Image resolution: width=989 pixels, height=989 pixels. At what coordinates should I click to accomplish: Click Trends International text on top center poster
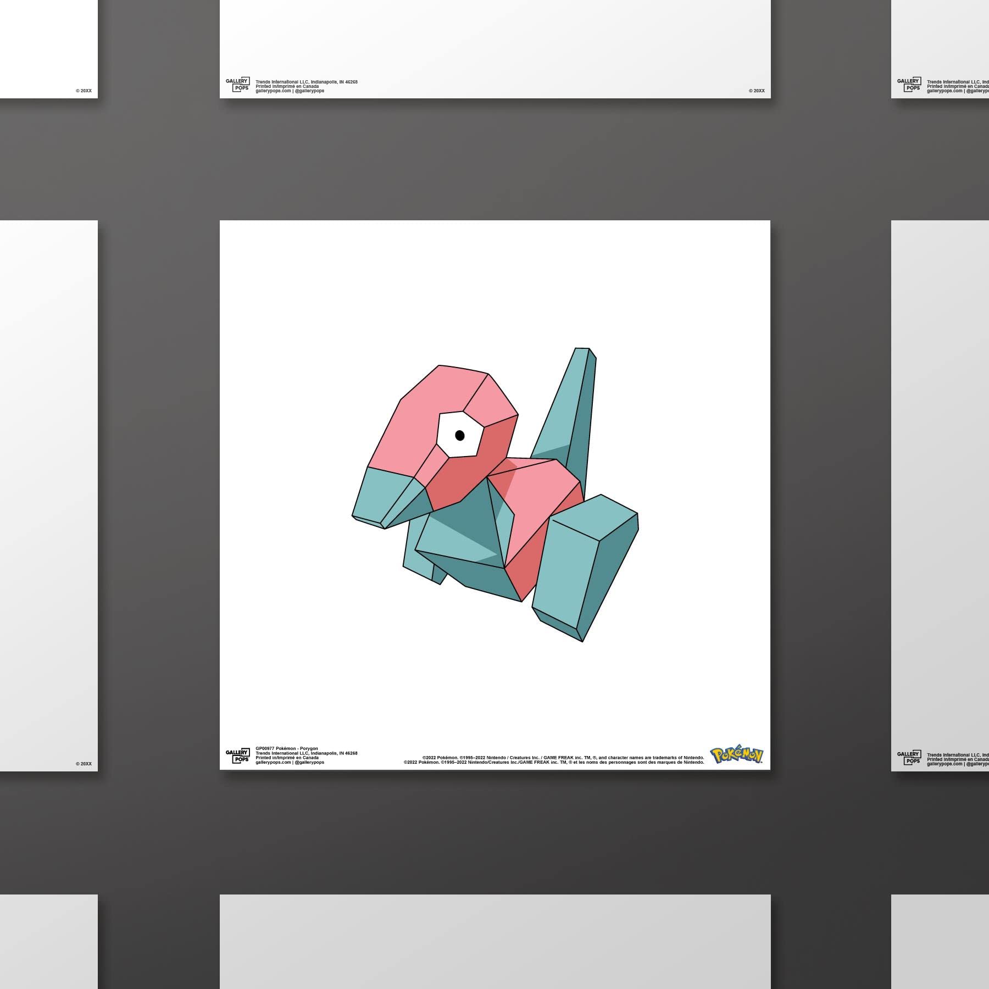[306, 82]
